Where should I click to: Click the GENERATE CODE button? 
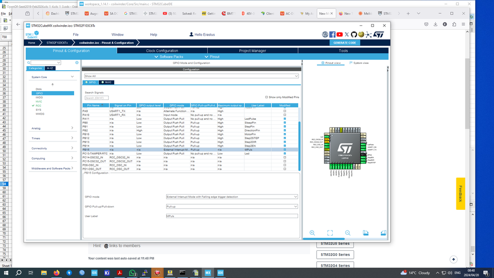tap(345, 43)
